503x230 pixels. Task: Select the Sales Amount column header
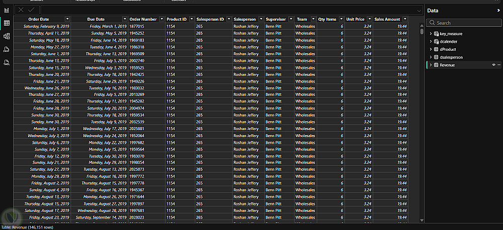pos(387,19)
